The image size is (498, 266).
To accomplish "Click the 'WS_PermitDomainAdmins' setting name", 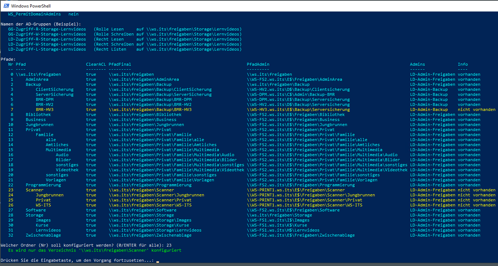I will click(x=34, y=14).
